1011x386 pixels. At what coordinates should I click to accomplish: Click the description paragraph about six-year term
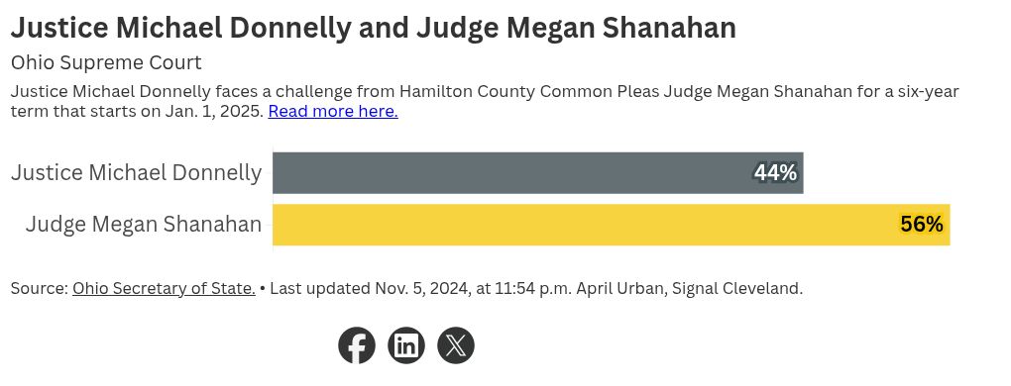tap(485, 102)
